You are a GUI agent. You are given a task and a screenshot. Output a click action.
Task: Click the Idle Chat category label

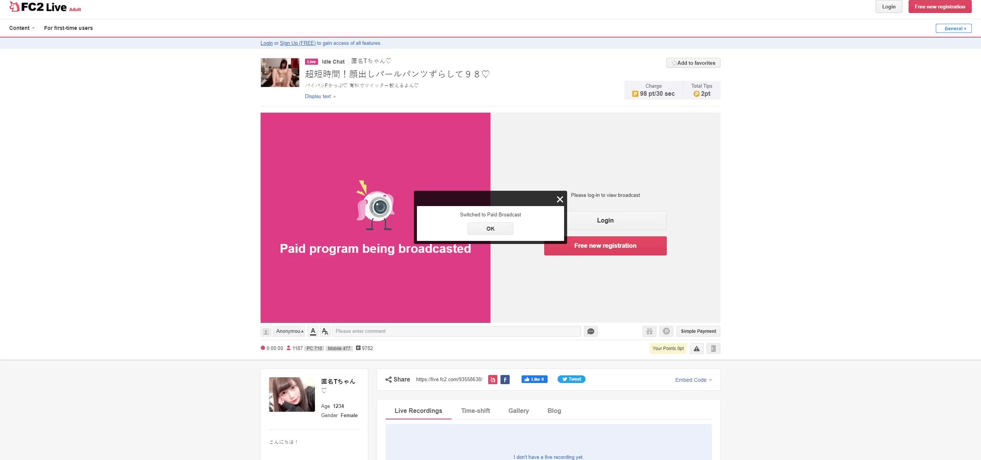click(x=333, y=62)
